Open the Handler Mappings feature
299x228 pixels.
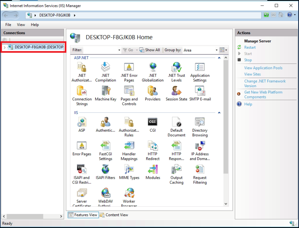[129, 151]
